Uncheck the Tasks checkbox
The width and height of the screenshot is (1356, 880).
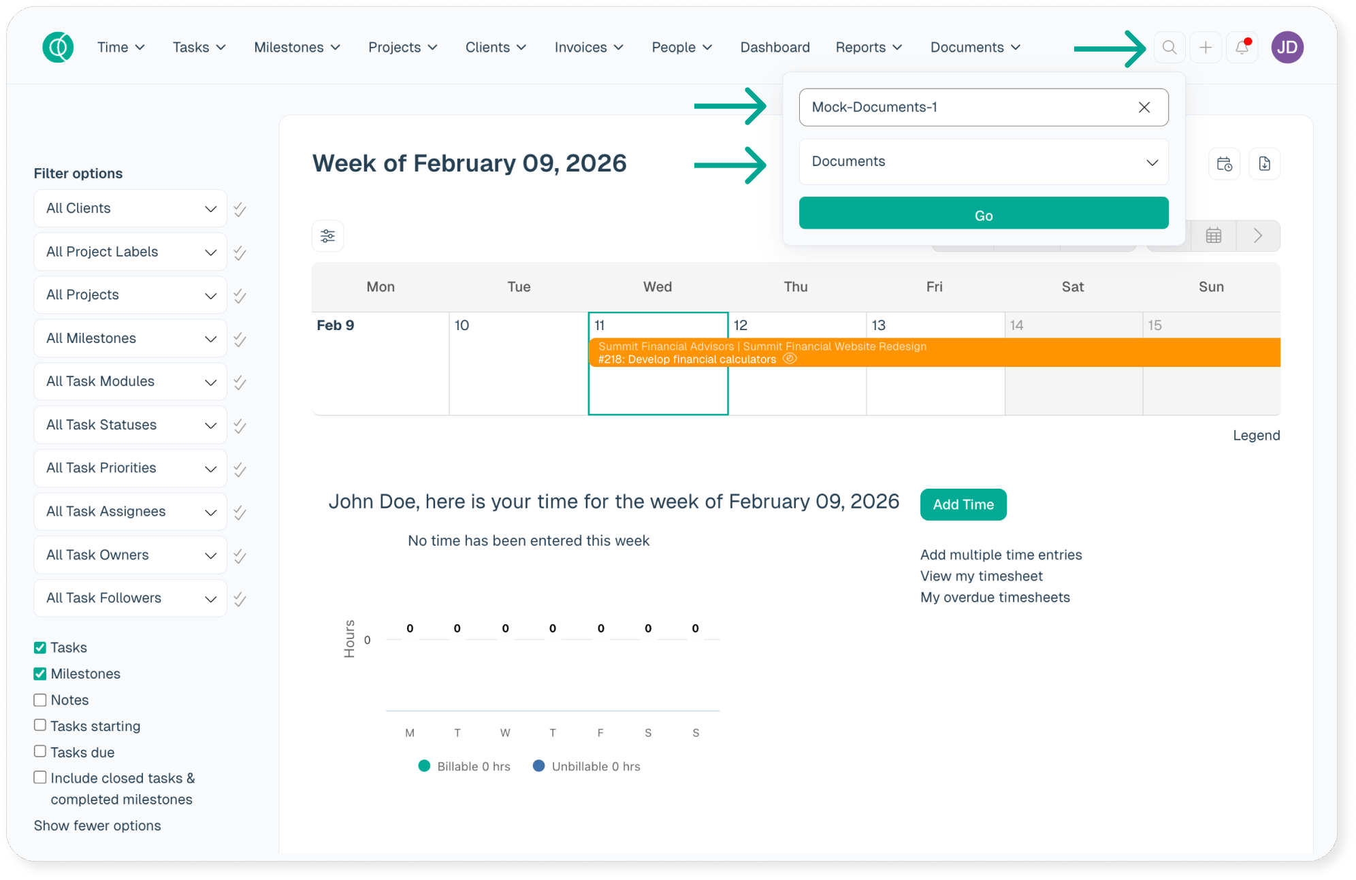[40, 647]
